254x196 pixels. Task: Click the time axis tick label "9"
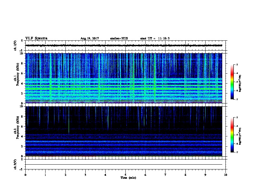(205, 175)
